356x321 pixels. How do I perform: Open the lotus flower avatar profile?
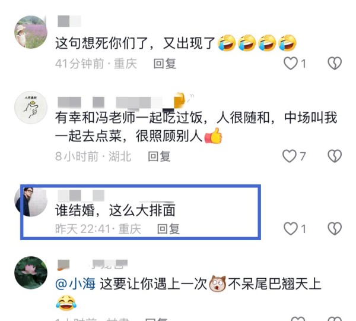click(x=31, y=273)
